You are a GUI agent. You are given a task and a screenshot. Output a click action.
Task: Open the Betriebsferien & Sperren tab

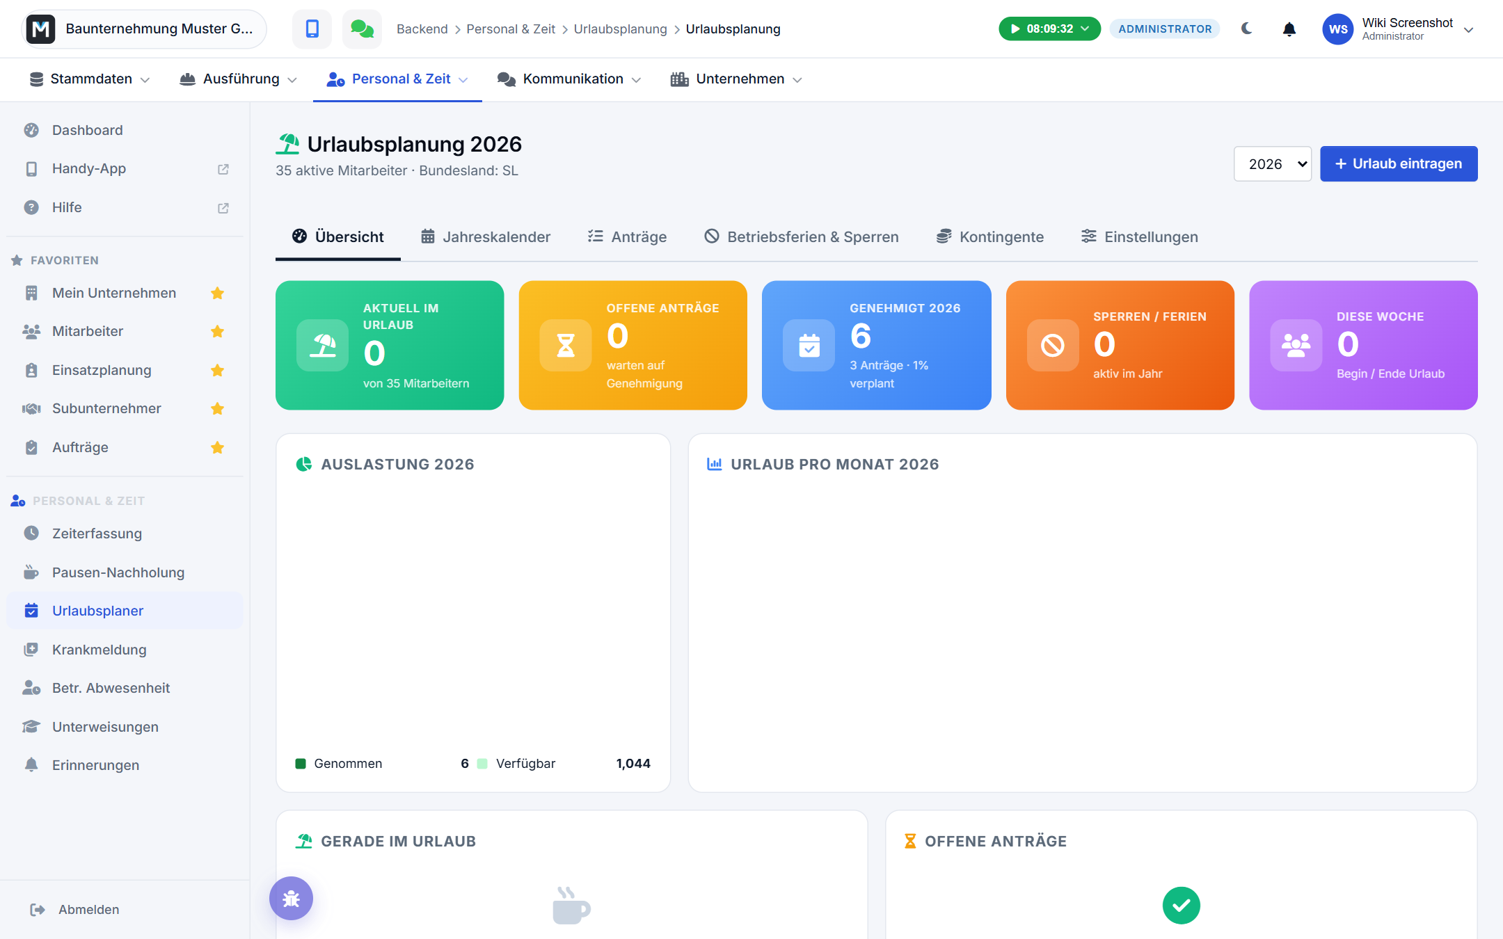[801, 236]
